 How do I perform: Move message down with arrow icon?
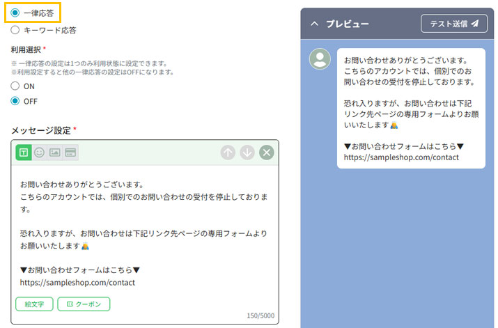tap(247, 153)
